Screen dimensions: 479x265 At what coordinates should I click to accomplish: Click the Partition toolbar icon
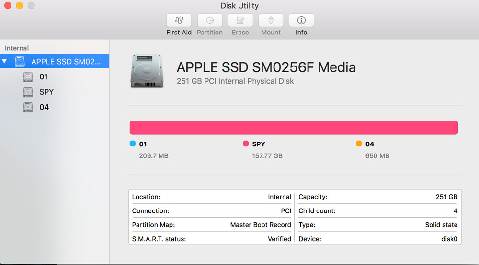point(210,21)
